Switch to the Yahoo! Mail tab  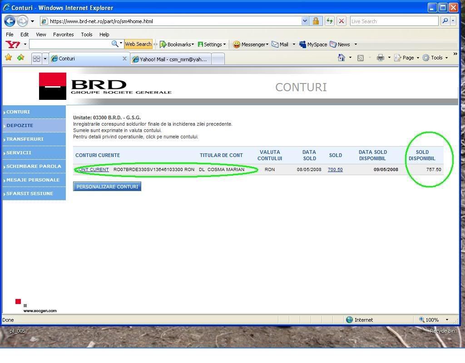pos(171,59)
